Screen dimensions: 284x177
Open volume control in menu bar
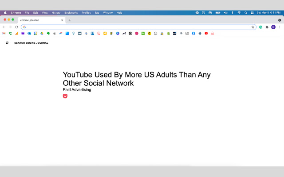click(x=225, y=13)
